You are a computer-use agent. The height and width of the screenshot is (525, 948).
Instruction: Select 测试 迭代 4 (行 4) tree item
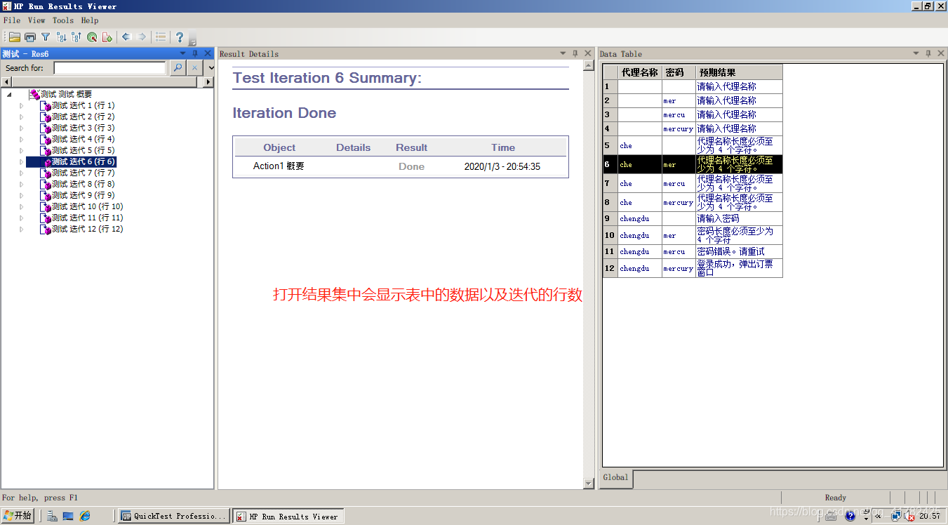tap(83, 139)
